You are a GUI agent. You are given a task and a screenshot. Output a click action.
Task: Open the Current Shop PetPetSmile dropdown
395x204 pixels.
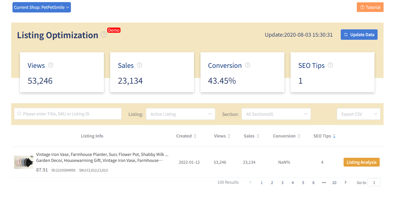click(x=42, y=7)
